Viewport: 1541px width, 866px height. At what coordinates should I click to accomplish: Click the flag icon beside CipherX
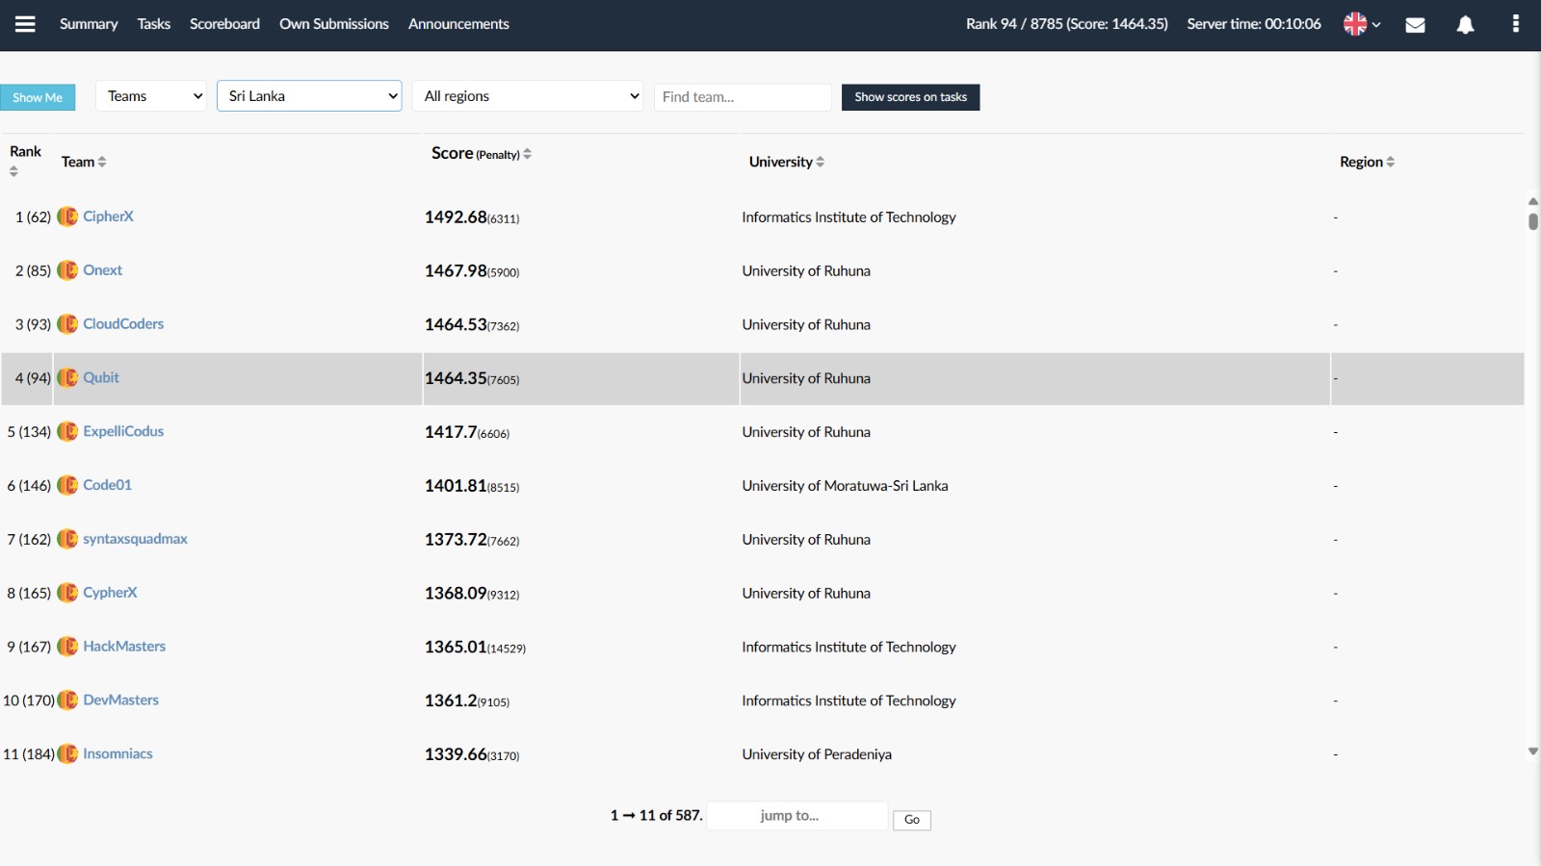click(x=66, y=216)
